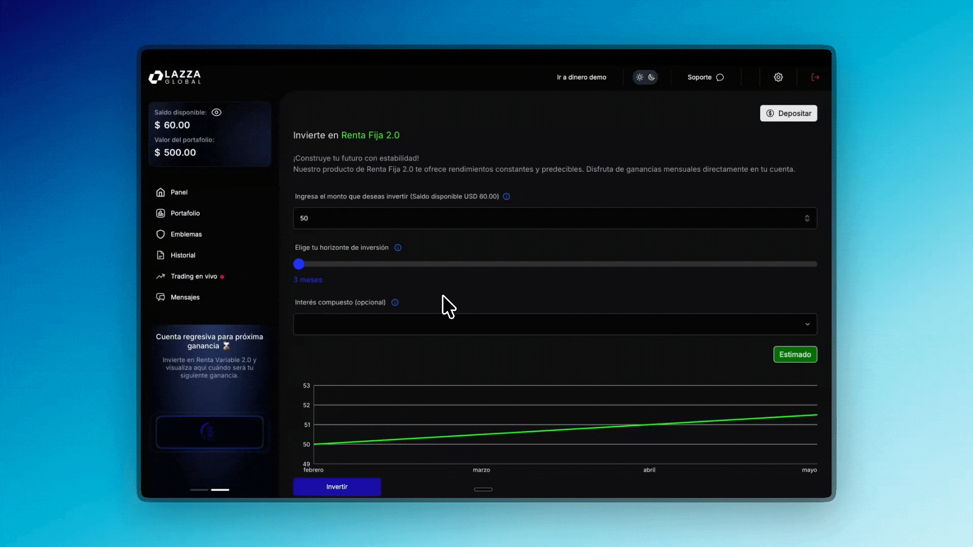Click the Depositar button
Image resolution: width=973 pixels, height=547 pixels.
[x=788, y=113]
